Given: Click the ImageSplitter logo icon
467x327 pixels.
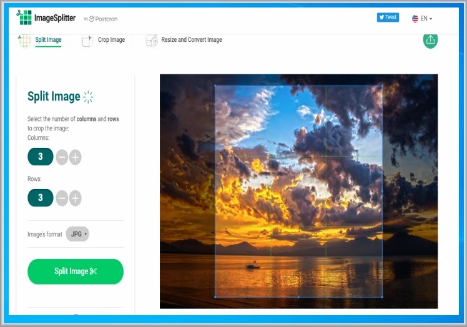Looking at the screenshot, I should pos(24,17).
